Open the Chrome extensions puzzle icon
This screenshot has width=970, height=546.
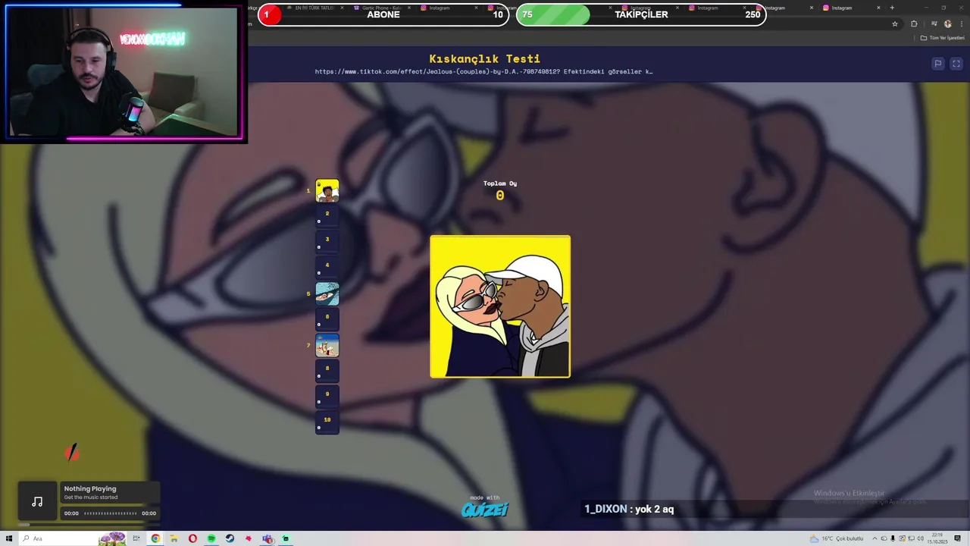coord(914,24)
